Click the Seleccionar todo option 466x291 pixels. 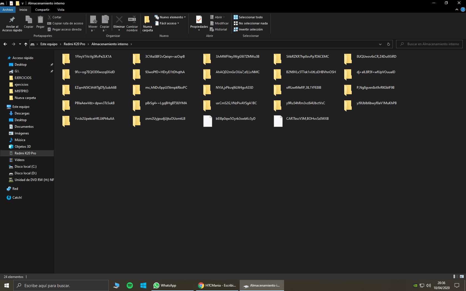(248, 17)
